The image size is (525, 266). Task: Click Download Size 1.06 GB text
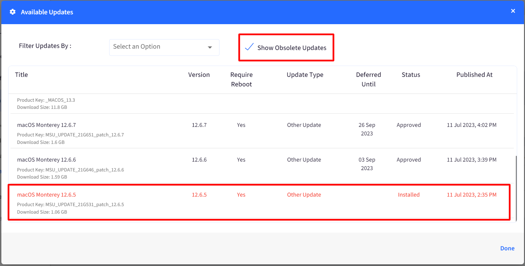[42, 212]
